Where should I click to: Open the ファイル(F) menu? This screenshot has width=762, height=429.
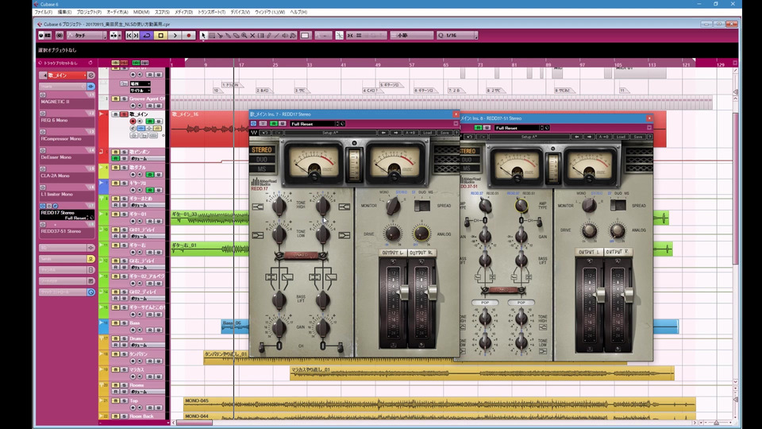pos(43,12)
